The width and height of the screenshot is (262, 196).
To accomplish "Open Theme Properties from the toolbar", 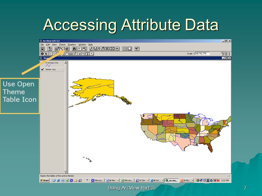I will point(57,49).
